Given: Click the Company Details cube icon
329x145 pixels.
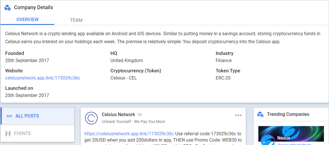Looking at the screenshot, I should pos(7,8).
